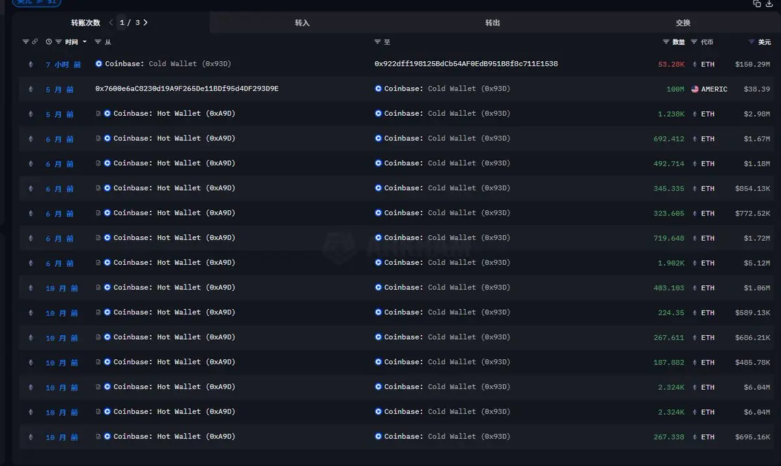The image size is (781, 466).
Task: Open the 7 小时 前 transaction link
Action: 63,64
